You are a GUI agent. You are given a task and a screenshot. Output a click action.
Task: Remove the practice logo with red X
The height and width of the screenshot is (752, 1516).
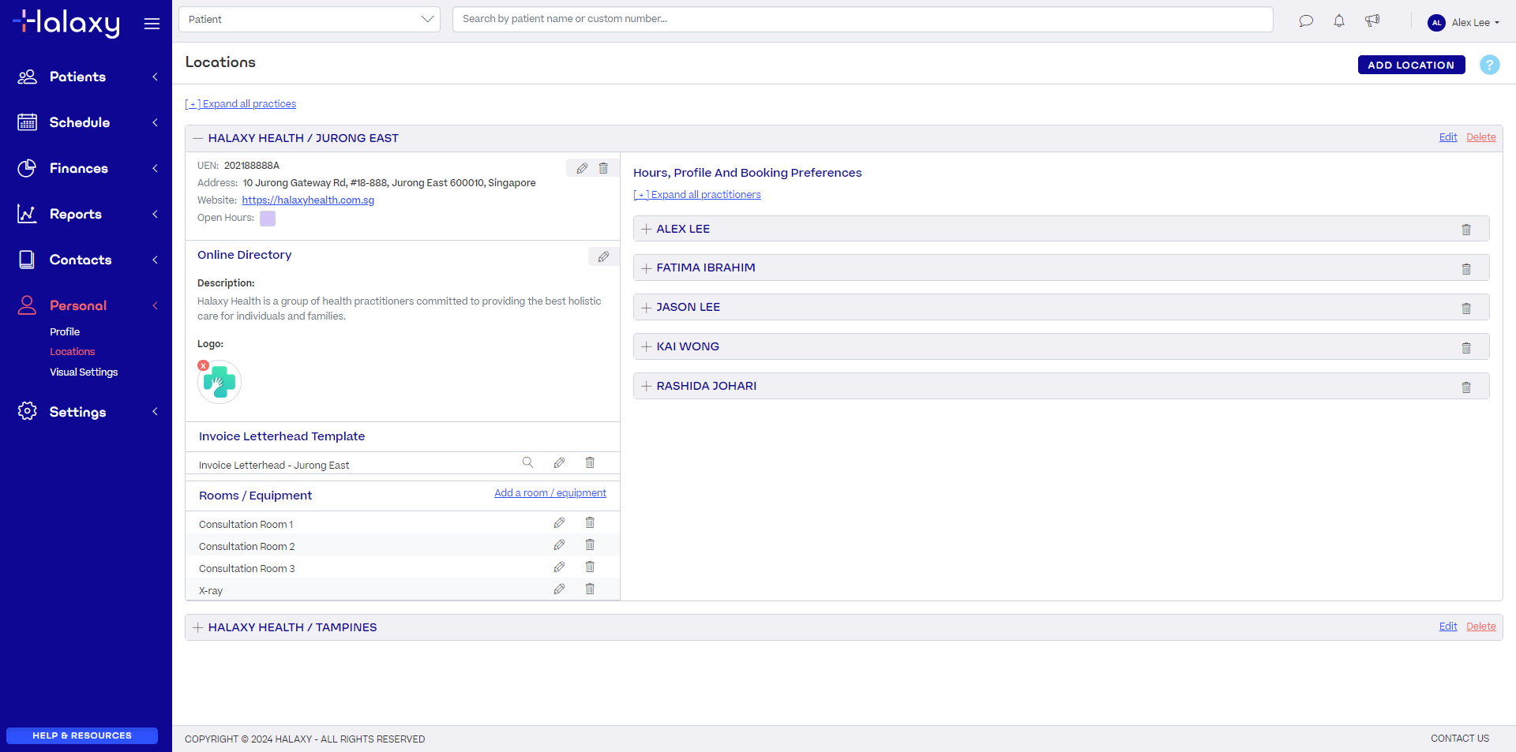[203, 365]
